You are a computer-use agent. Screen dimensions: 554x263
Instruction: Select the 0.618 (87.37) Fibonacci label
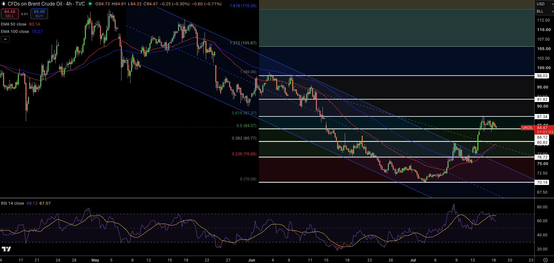point(244,113)
